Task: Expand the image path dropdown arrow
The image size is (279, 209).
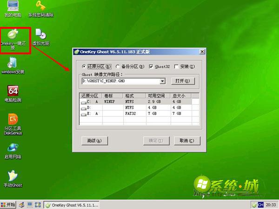Action: click(162, 81)
